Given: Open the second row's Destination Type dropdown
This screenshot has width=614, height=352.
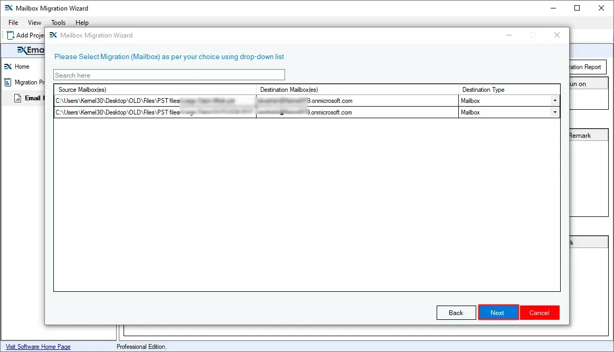Looking at the screenshot, I should coord(554,112).
